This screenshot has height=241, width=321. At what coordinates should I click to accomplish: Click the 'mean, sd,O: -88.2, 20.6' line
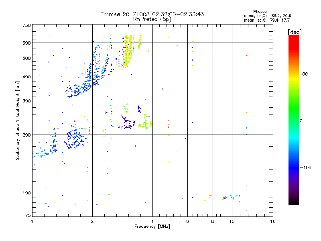click(x=267, y=16)
